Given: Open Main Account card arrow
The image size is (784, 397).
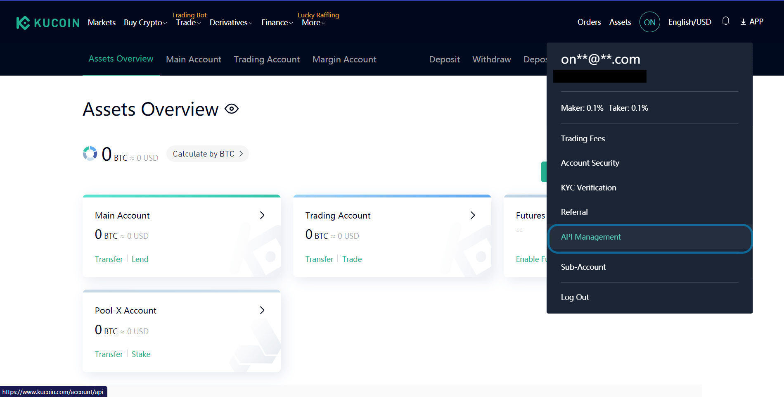Looking at the screenshot, I should click(x=262, y=215).
